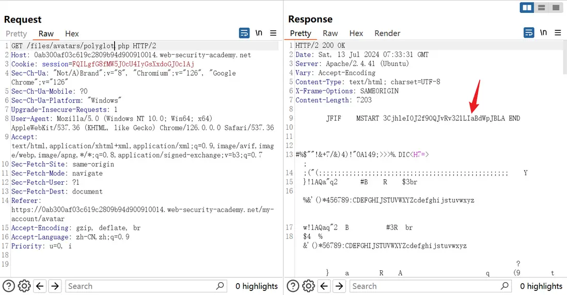Switch to combined tabbed layout view

click(556, 8)
